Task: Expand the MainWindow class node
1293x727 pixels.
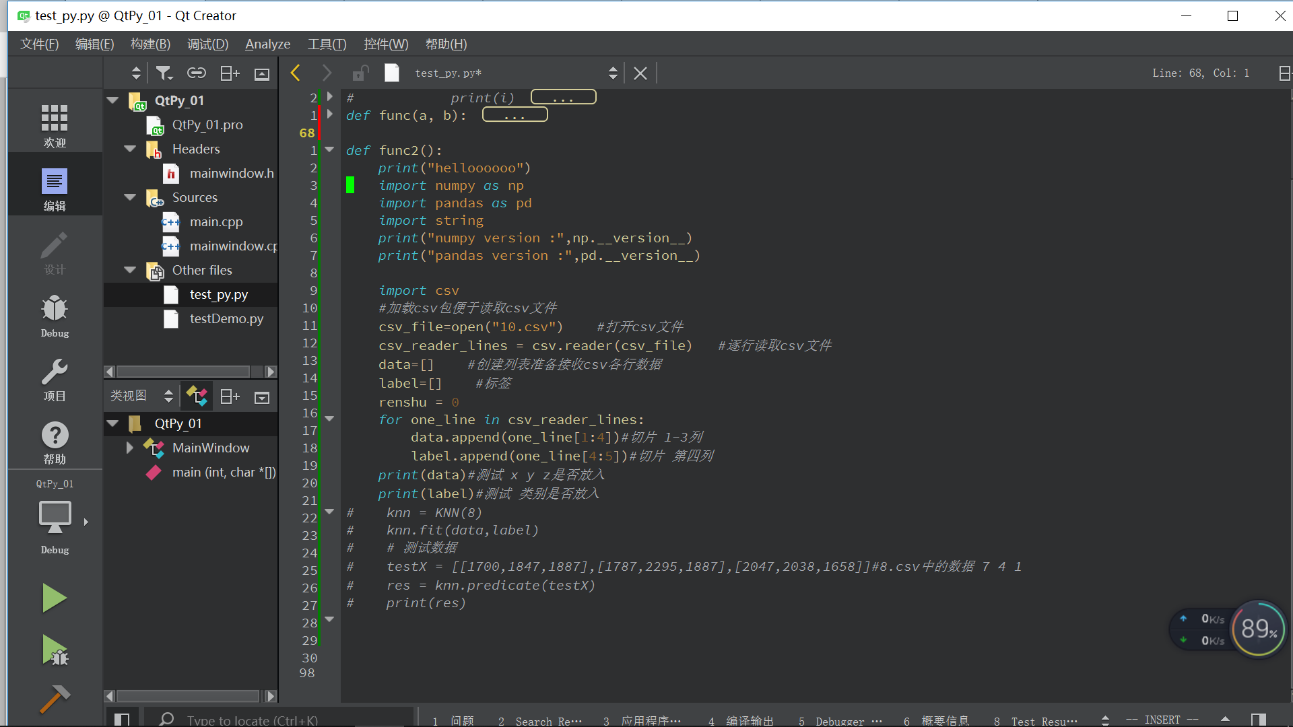Action: pyautogui.click(x=129, y=448)
